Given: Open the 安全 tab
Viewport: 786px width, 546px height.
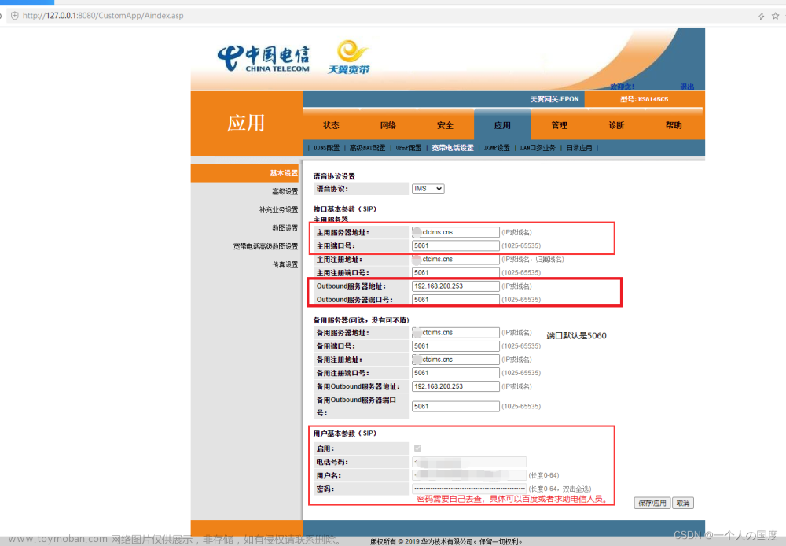Looking at the screenshot, I should coord(445,125).
